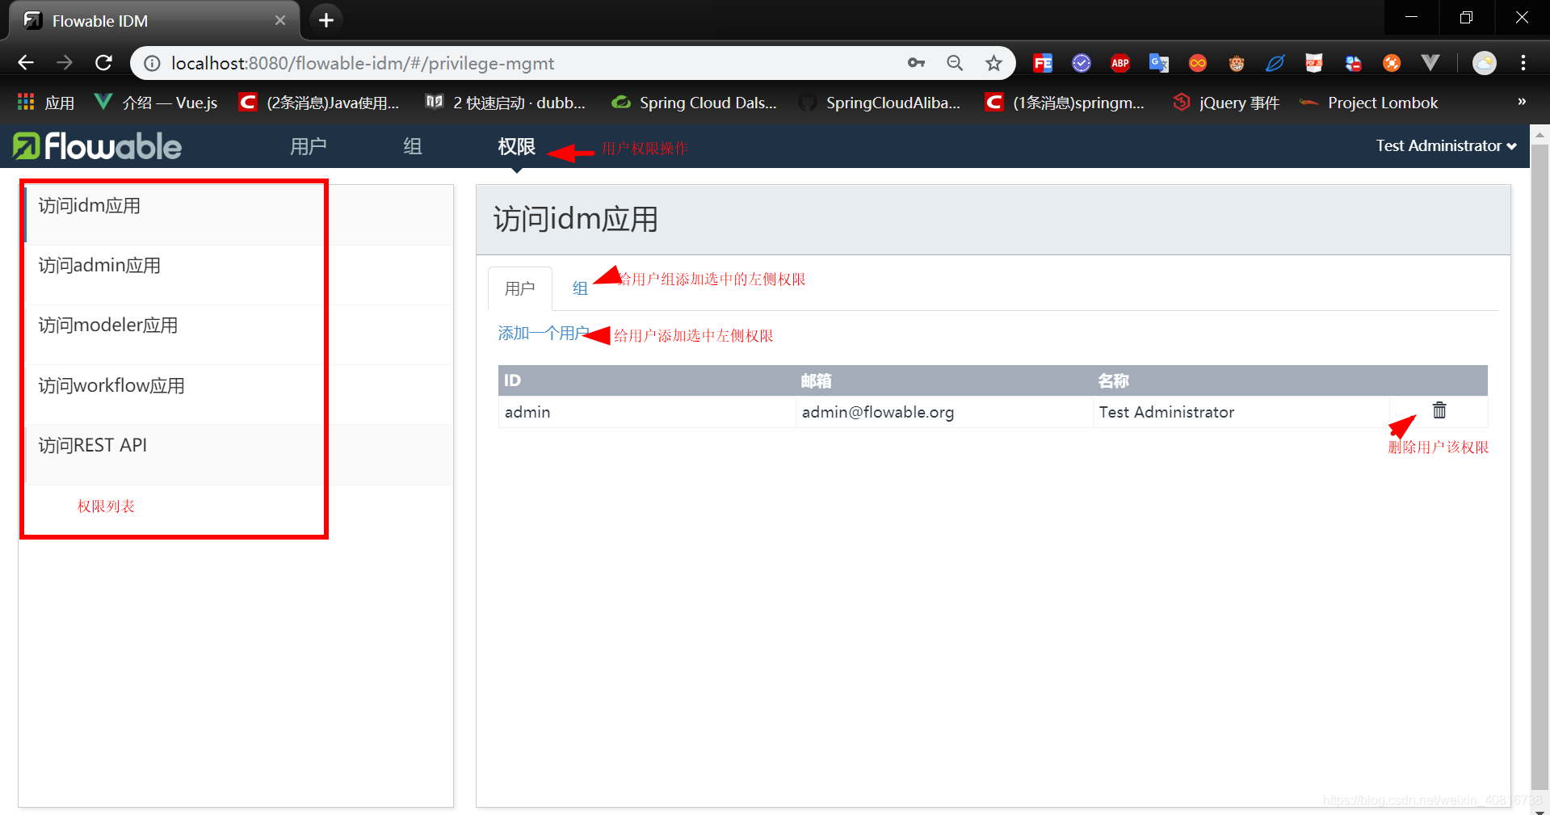Select the 访问REST API privilege
Image resolution: width=1550 pixels, height=815 pixels.
pos(239,455)
